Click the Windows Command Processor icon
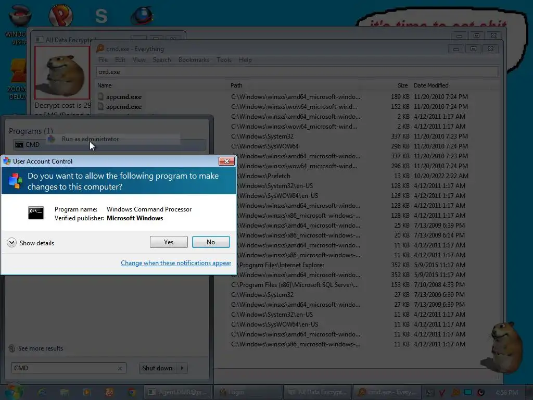This screenshot has height=400, width=533. pyautogui.click(x=36, y=213)
